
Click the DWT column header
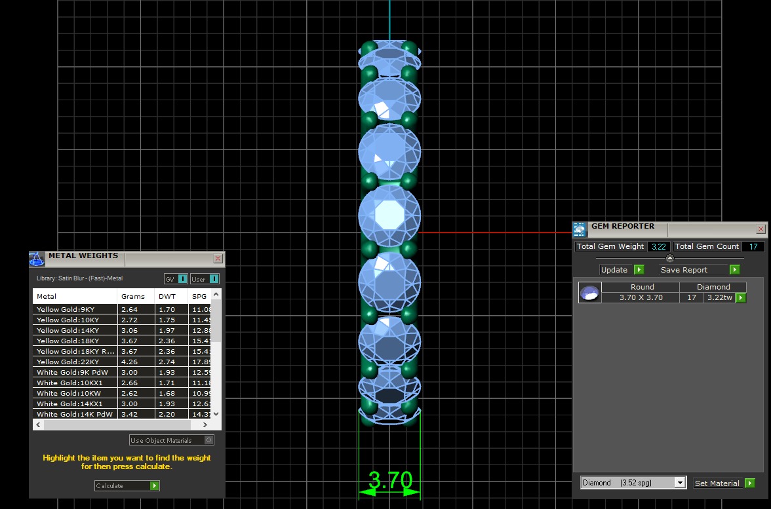tap(171, 296)
